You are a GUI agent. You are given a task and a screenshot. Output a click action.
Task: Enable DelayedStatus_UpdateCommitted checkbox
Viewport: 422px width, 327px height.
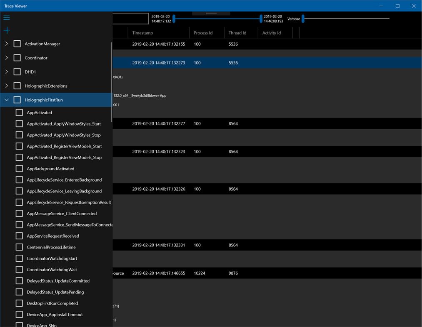click(x=19, y=281)
